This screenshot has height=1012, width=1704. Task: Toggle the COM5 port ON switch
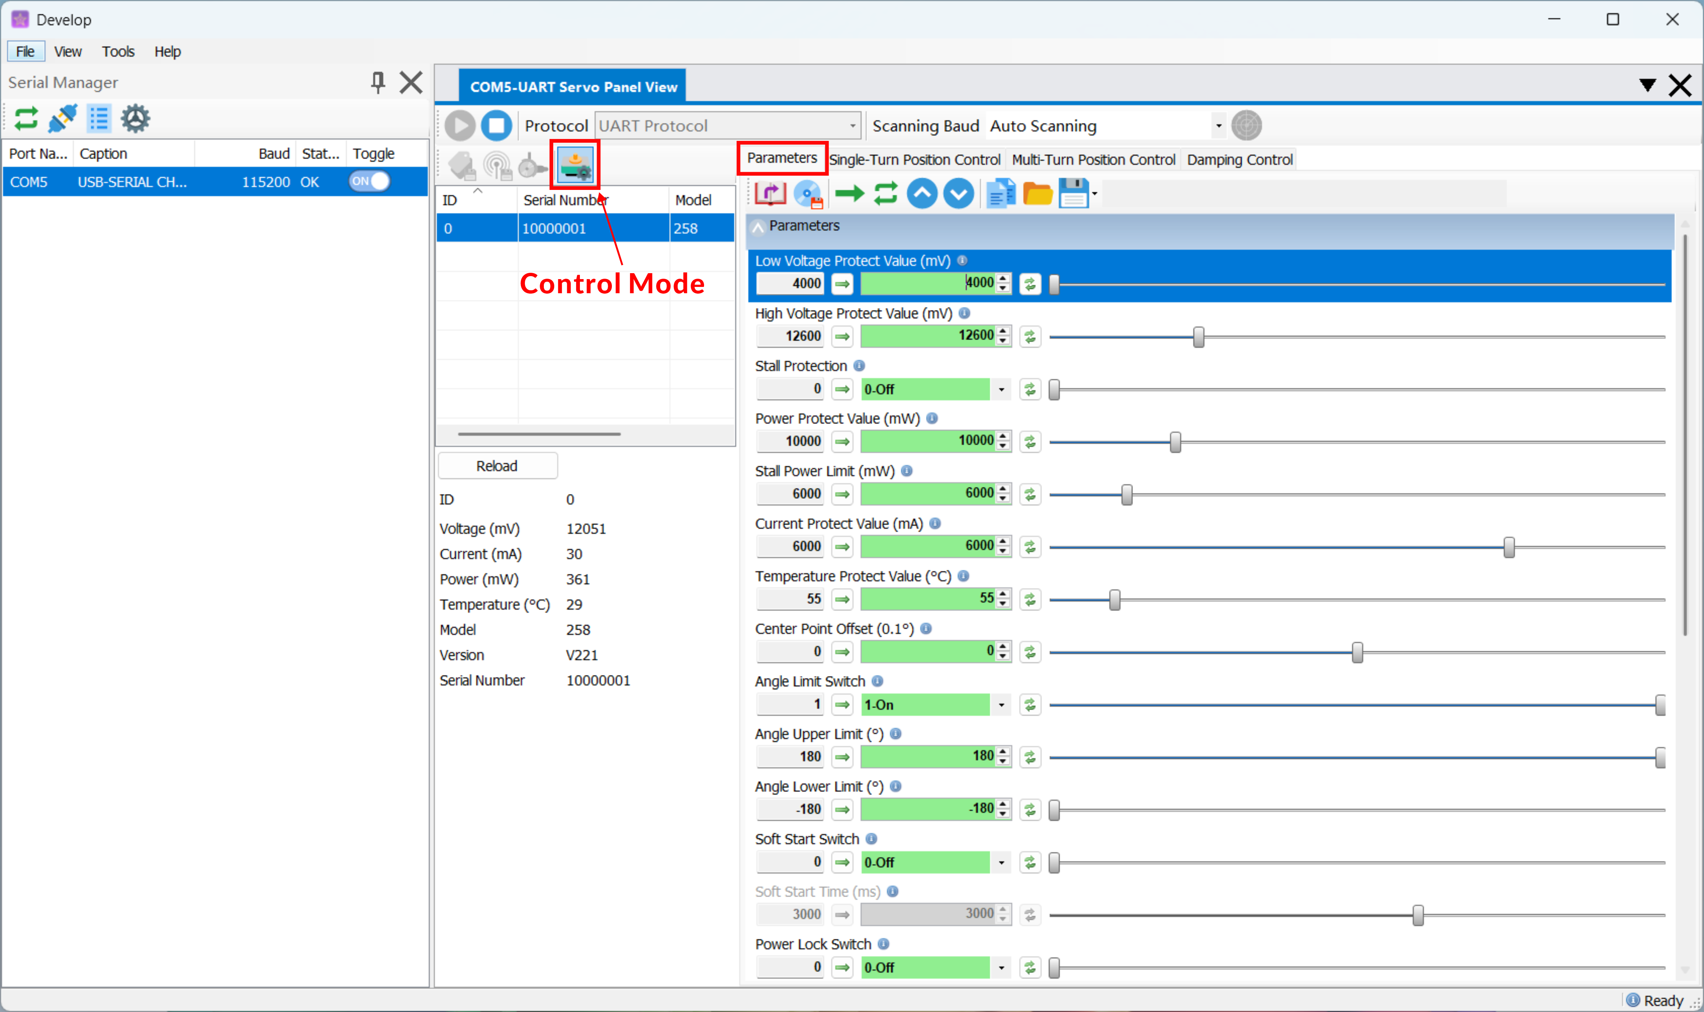click(369, 181)
